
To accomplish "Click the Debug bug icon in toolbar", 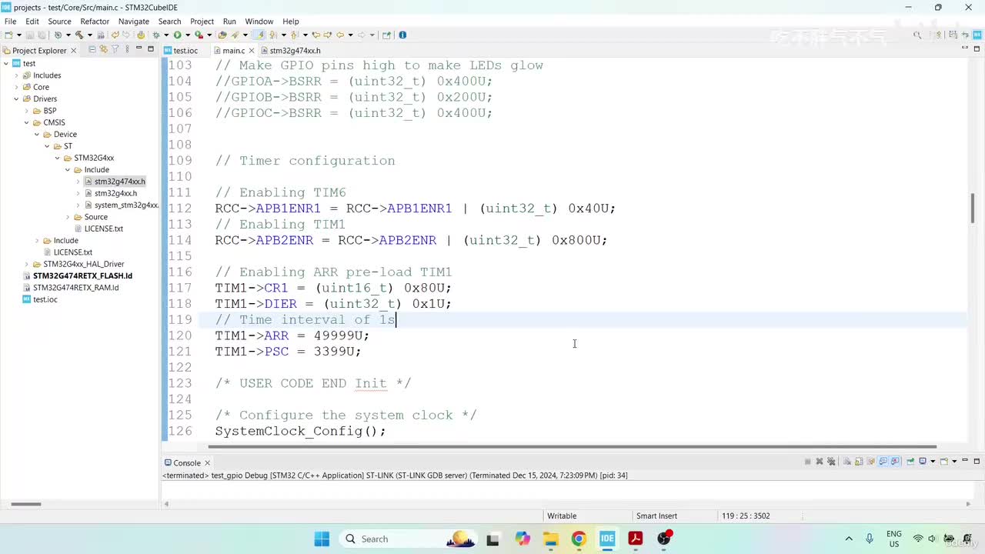I will point(156,35).
